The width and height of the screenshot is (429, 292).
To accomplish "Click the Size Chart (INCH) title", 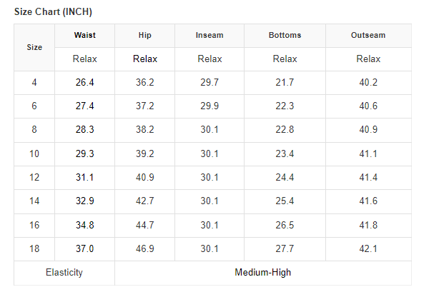I will click(x=53, y=11).
